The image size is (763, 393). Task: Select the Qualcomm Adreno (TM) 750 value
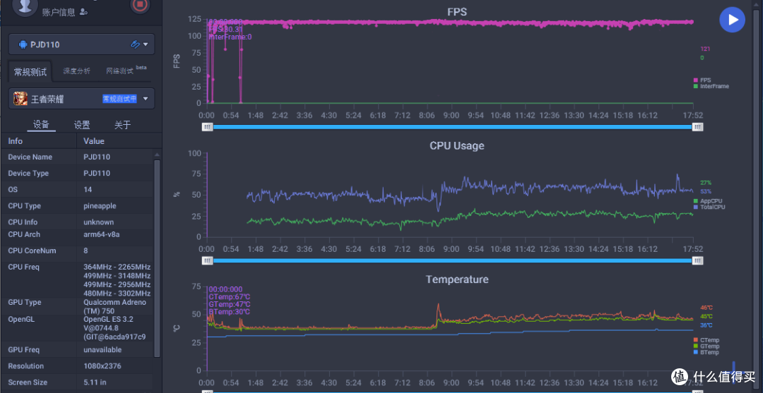[x=115, y=306]
